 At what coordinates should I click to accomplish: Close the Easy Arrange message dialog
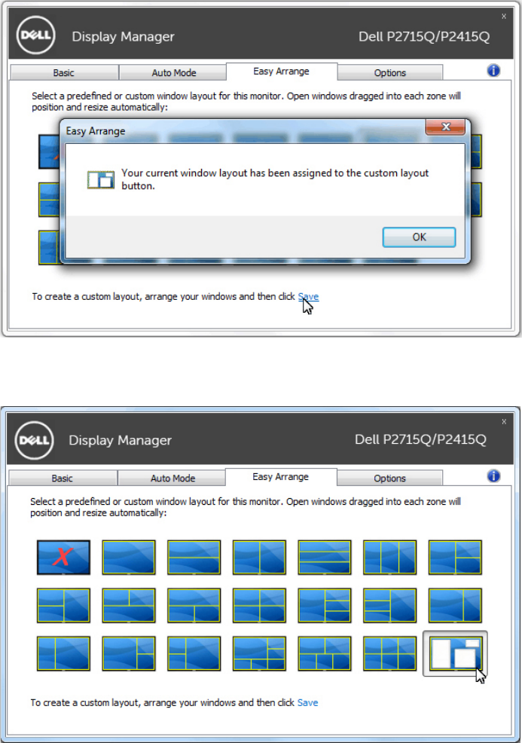point(445,127)
